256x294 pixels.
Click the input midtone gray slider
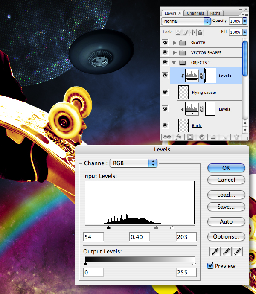tap(156, 227)
